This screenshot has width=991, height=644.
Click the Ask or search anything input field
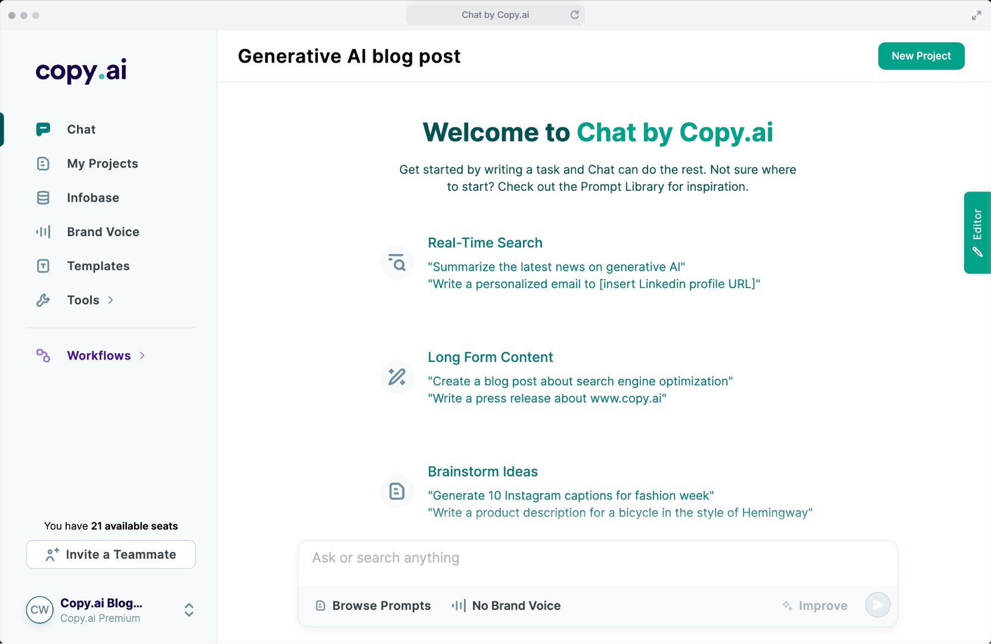596,558
